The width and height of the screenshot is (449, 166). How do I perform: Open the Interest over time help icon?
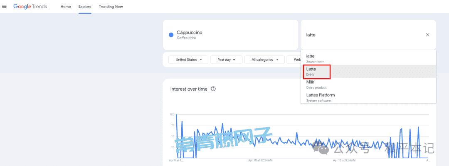pos(213,89)
